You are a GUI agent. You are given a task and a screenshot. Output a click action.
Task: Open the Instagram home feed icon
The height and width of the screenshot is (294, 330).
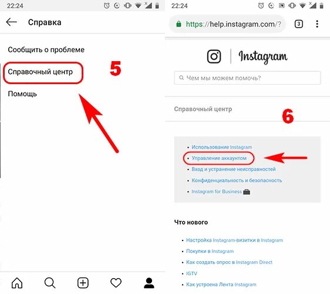tap(17, 283)
